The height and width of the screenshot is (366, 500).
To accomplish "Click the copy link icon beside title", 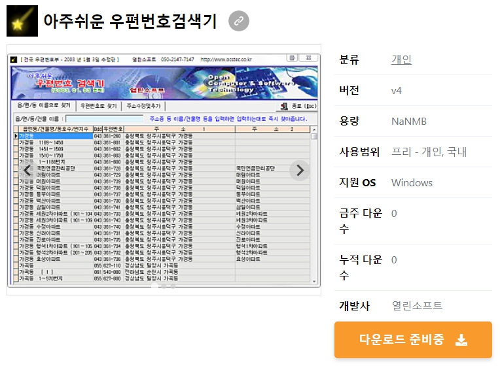I will tap(238, 21).
